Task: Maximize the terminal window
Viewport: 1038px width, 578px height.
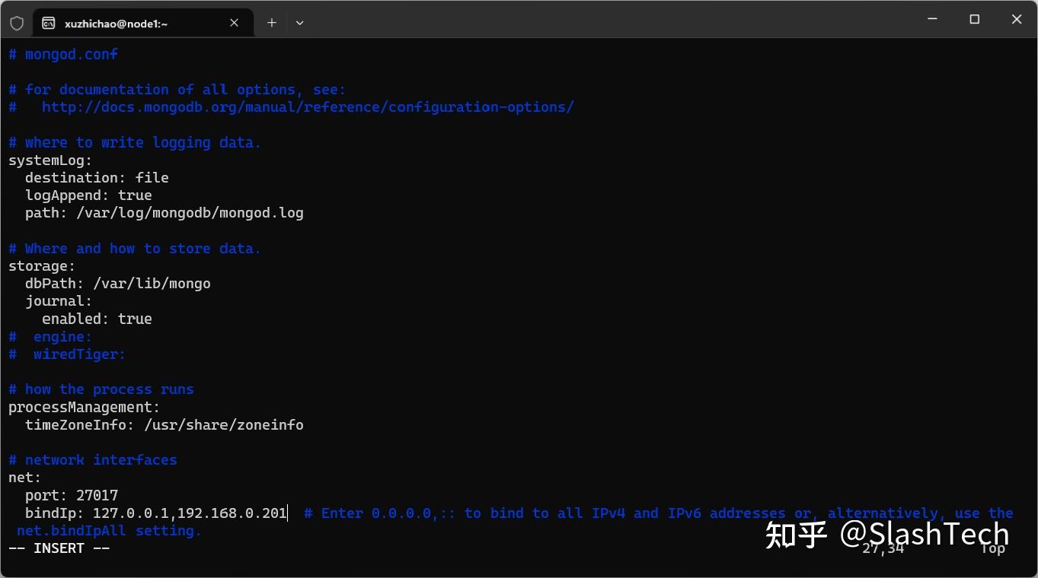Action: (x=974, y=19)
